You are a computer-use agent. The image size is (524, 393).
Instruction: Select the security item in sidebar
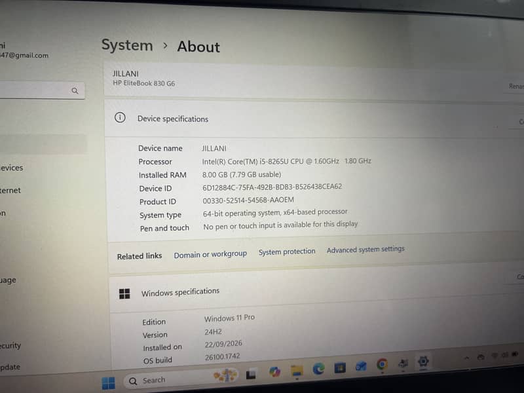tap(10, 346)
